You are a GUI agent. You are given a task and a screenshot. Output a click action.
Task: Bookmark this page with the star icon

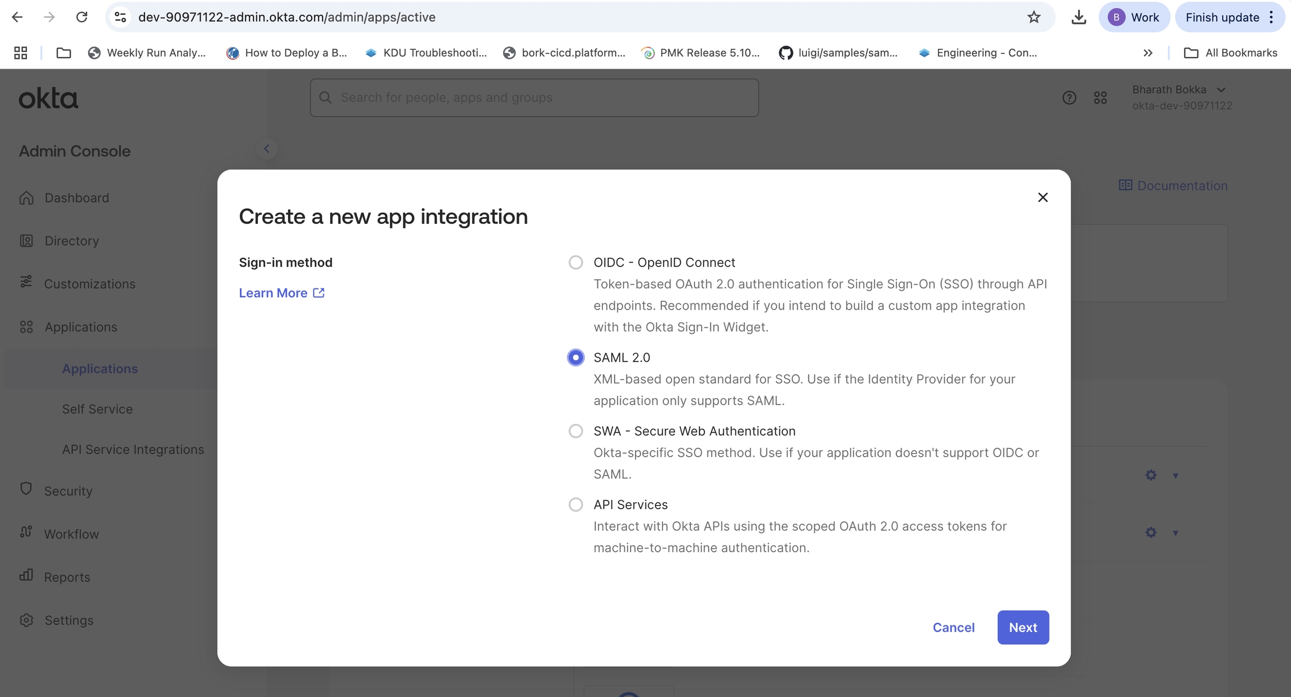pyautogui.click(x=1033, y=17)
